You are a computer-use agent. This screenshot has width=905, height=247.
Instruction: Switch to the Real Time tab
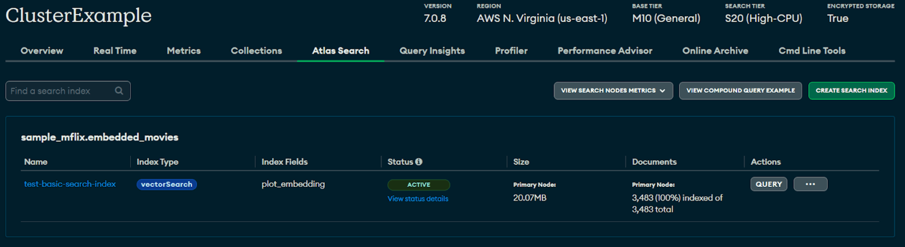tap(115, 51)
